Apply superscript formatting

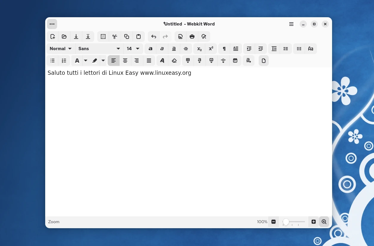point(211,49)
